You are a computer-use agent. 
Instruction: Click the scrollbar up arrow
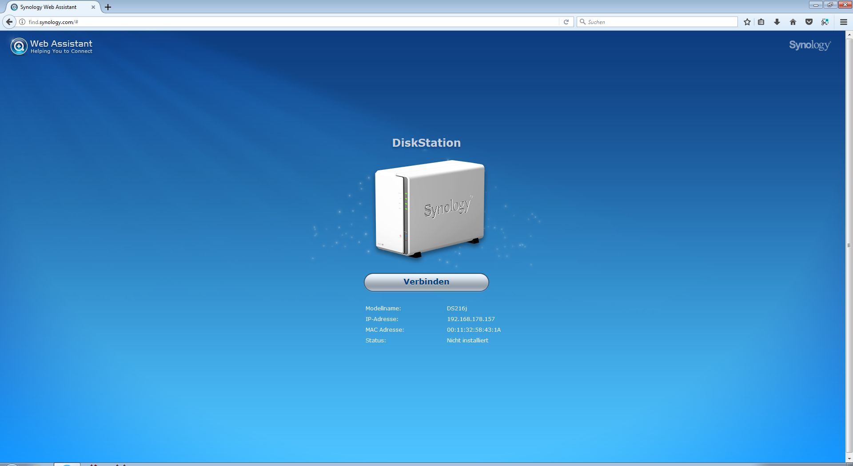849,34
